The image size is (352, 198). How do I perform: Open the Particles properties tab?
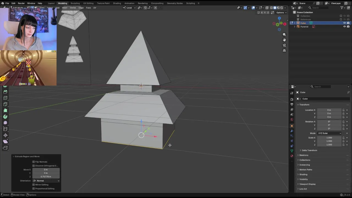pos(292,136)
